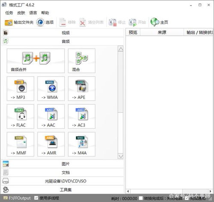This screenshot has height=202, width=214.
Task: Click the audio list scroll-down arrow
Action: (x=121, y=156)
